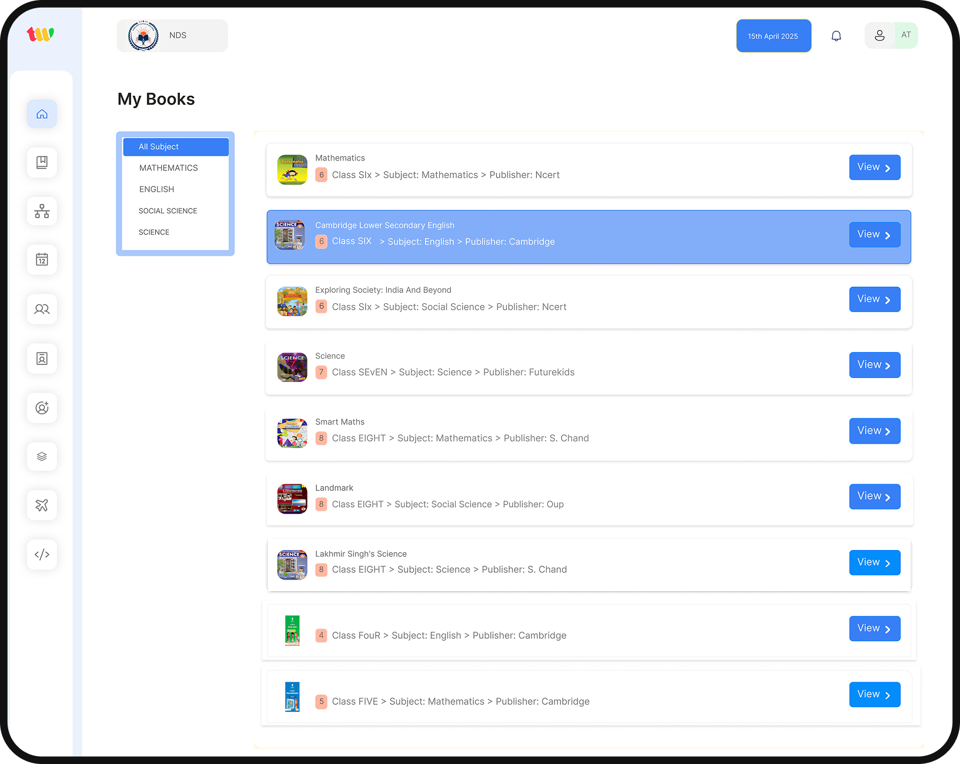View the Lakhmir Singh's Science book

(x=874, y=562)
